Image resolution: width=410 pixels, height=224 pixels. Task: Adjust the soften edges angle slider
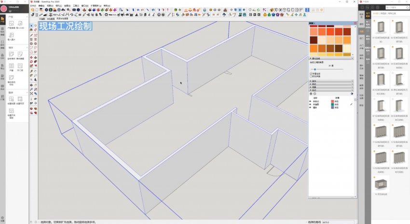pyautogui.click(x=315, y=70)
